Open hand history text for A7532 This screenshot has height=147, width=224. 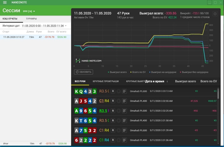click(124, 130)
